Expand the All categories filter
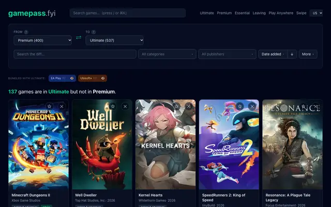The height and width of the screenshot is (207, 331). point(167,54)
